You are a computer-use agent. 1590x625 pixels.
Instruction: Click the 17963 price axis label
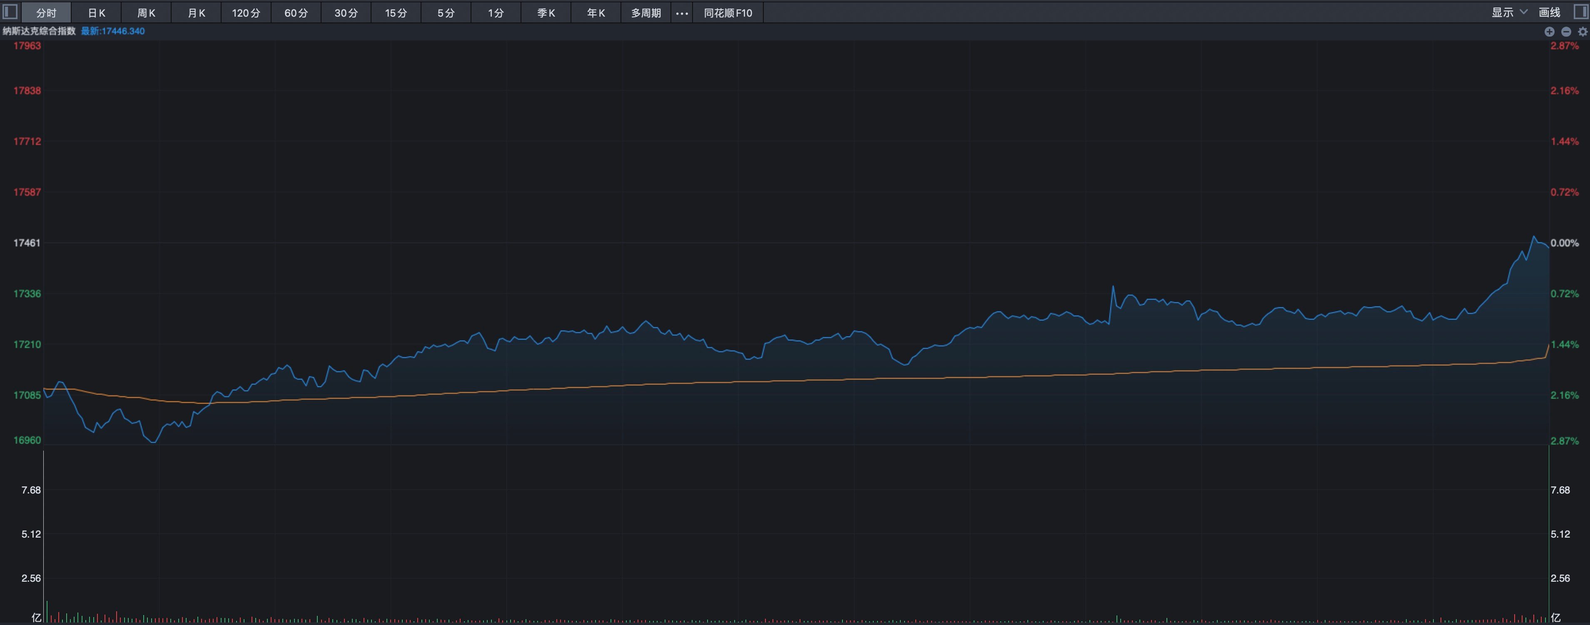(x=27, y=46)
